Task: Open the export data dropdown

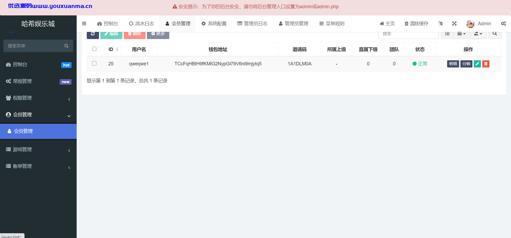Action: coord(478,35)
